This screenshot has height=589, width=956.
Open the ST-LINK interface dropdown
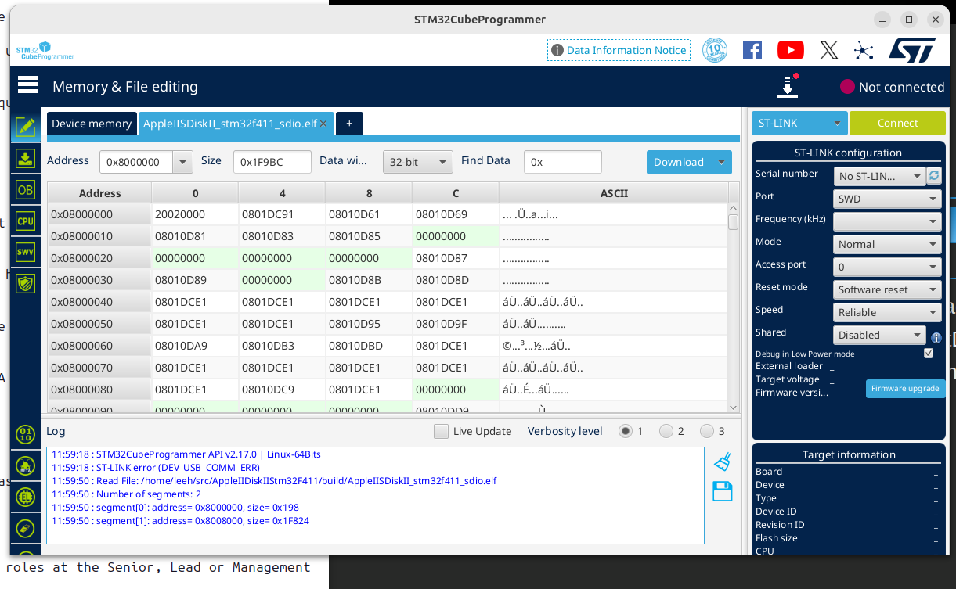tap(799, 123)
